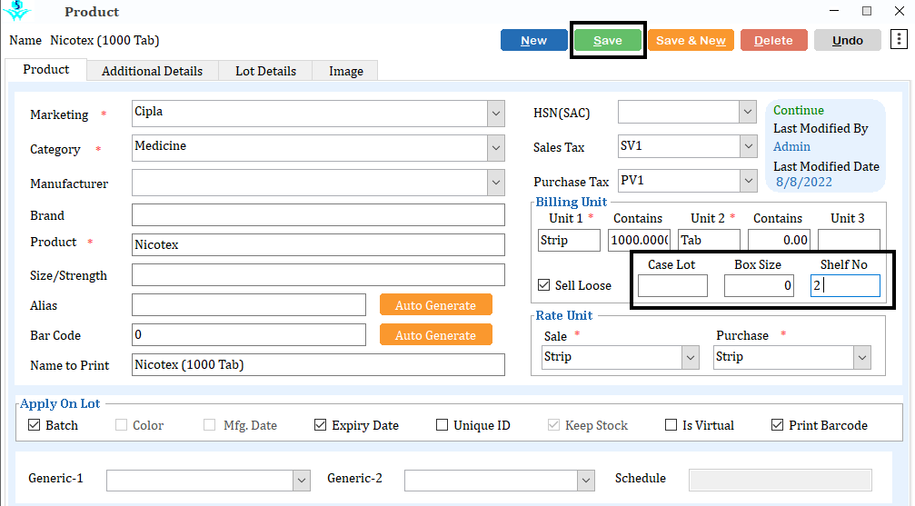Screen dimensions: 915x506
Task: Click the Admin link
Action: tap(791, 146)
